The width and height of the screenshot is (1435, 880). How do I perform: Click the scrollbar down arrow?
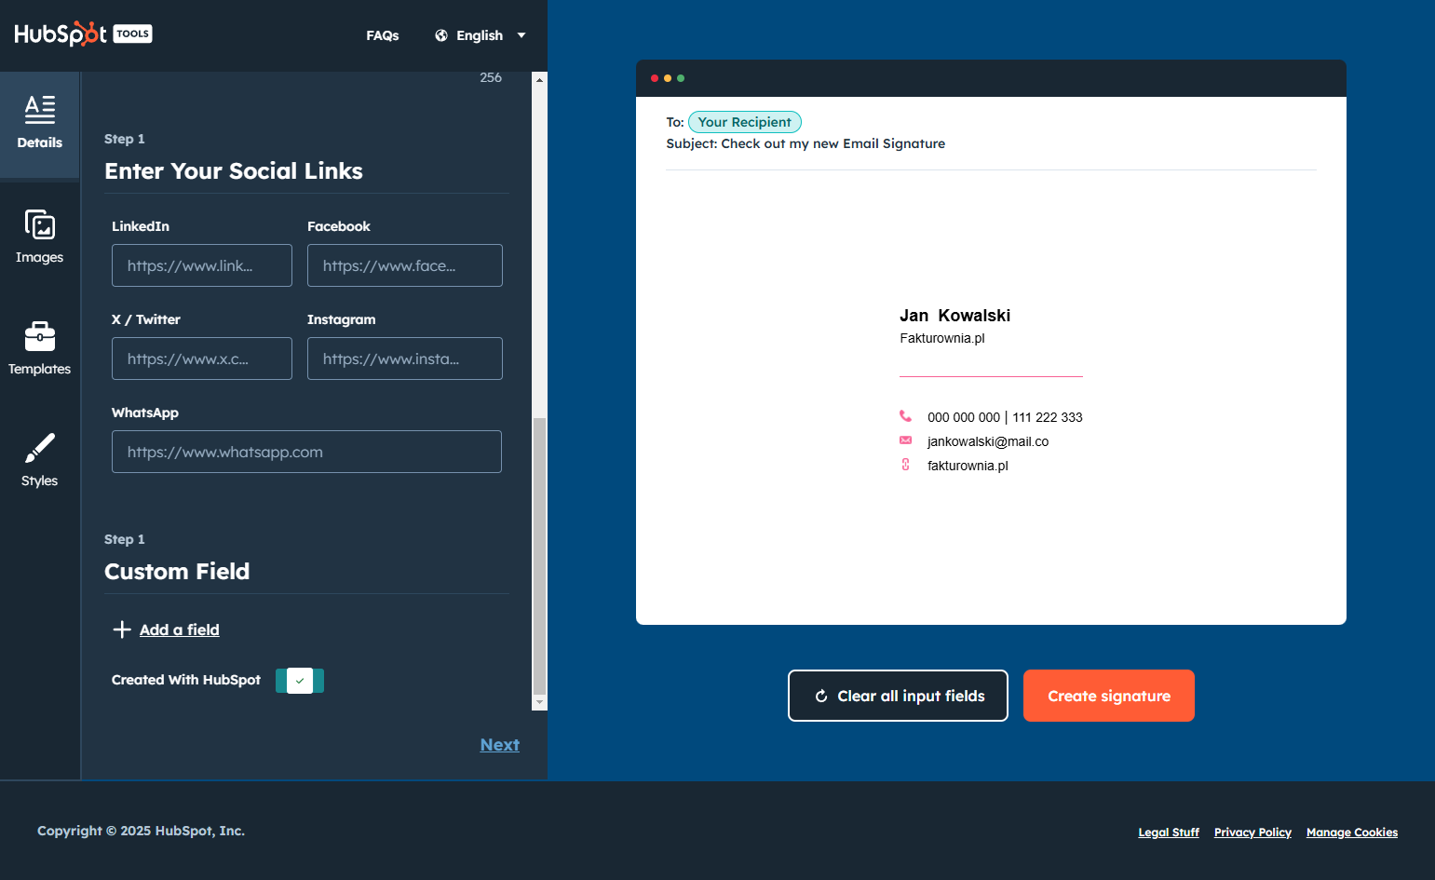point(539,702)
